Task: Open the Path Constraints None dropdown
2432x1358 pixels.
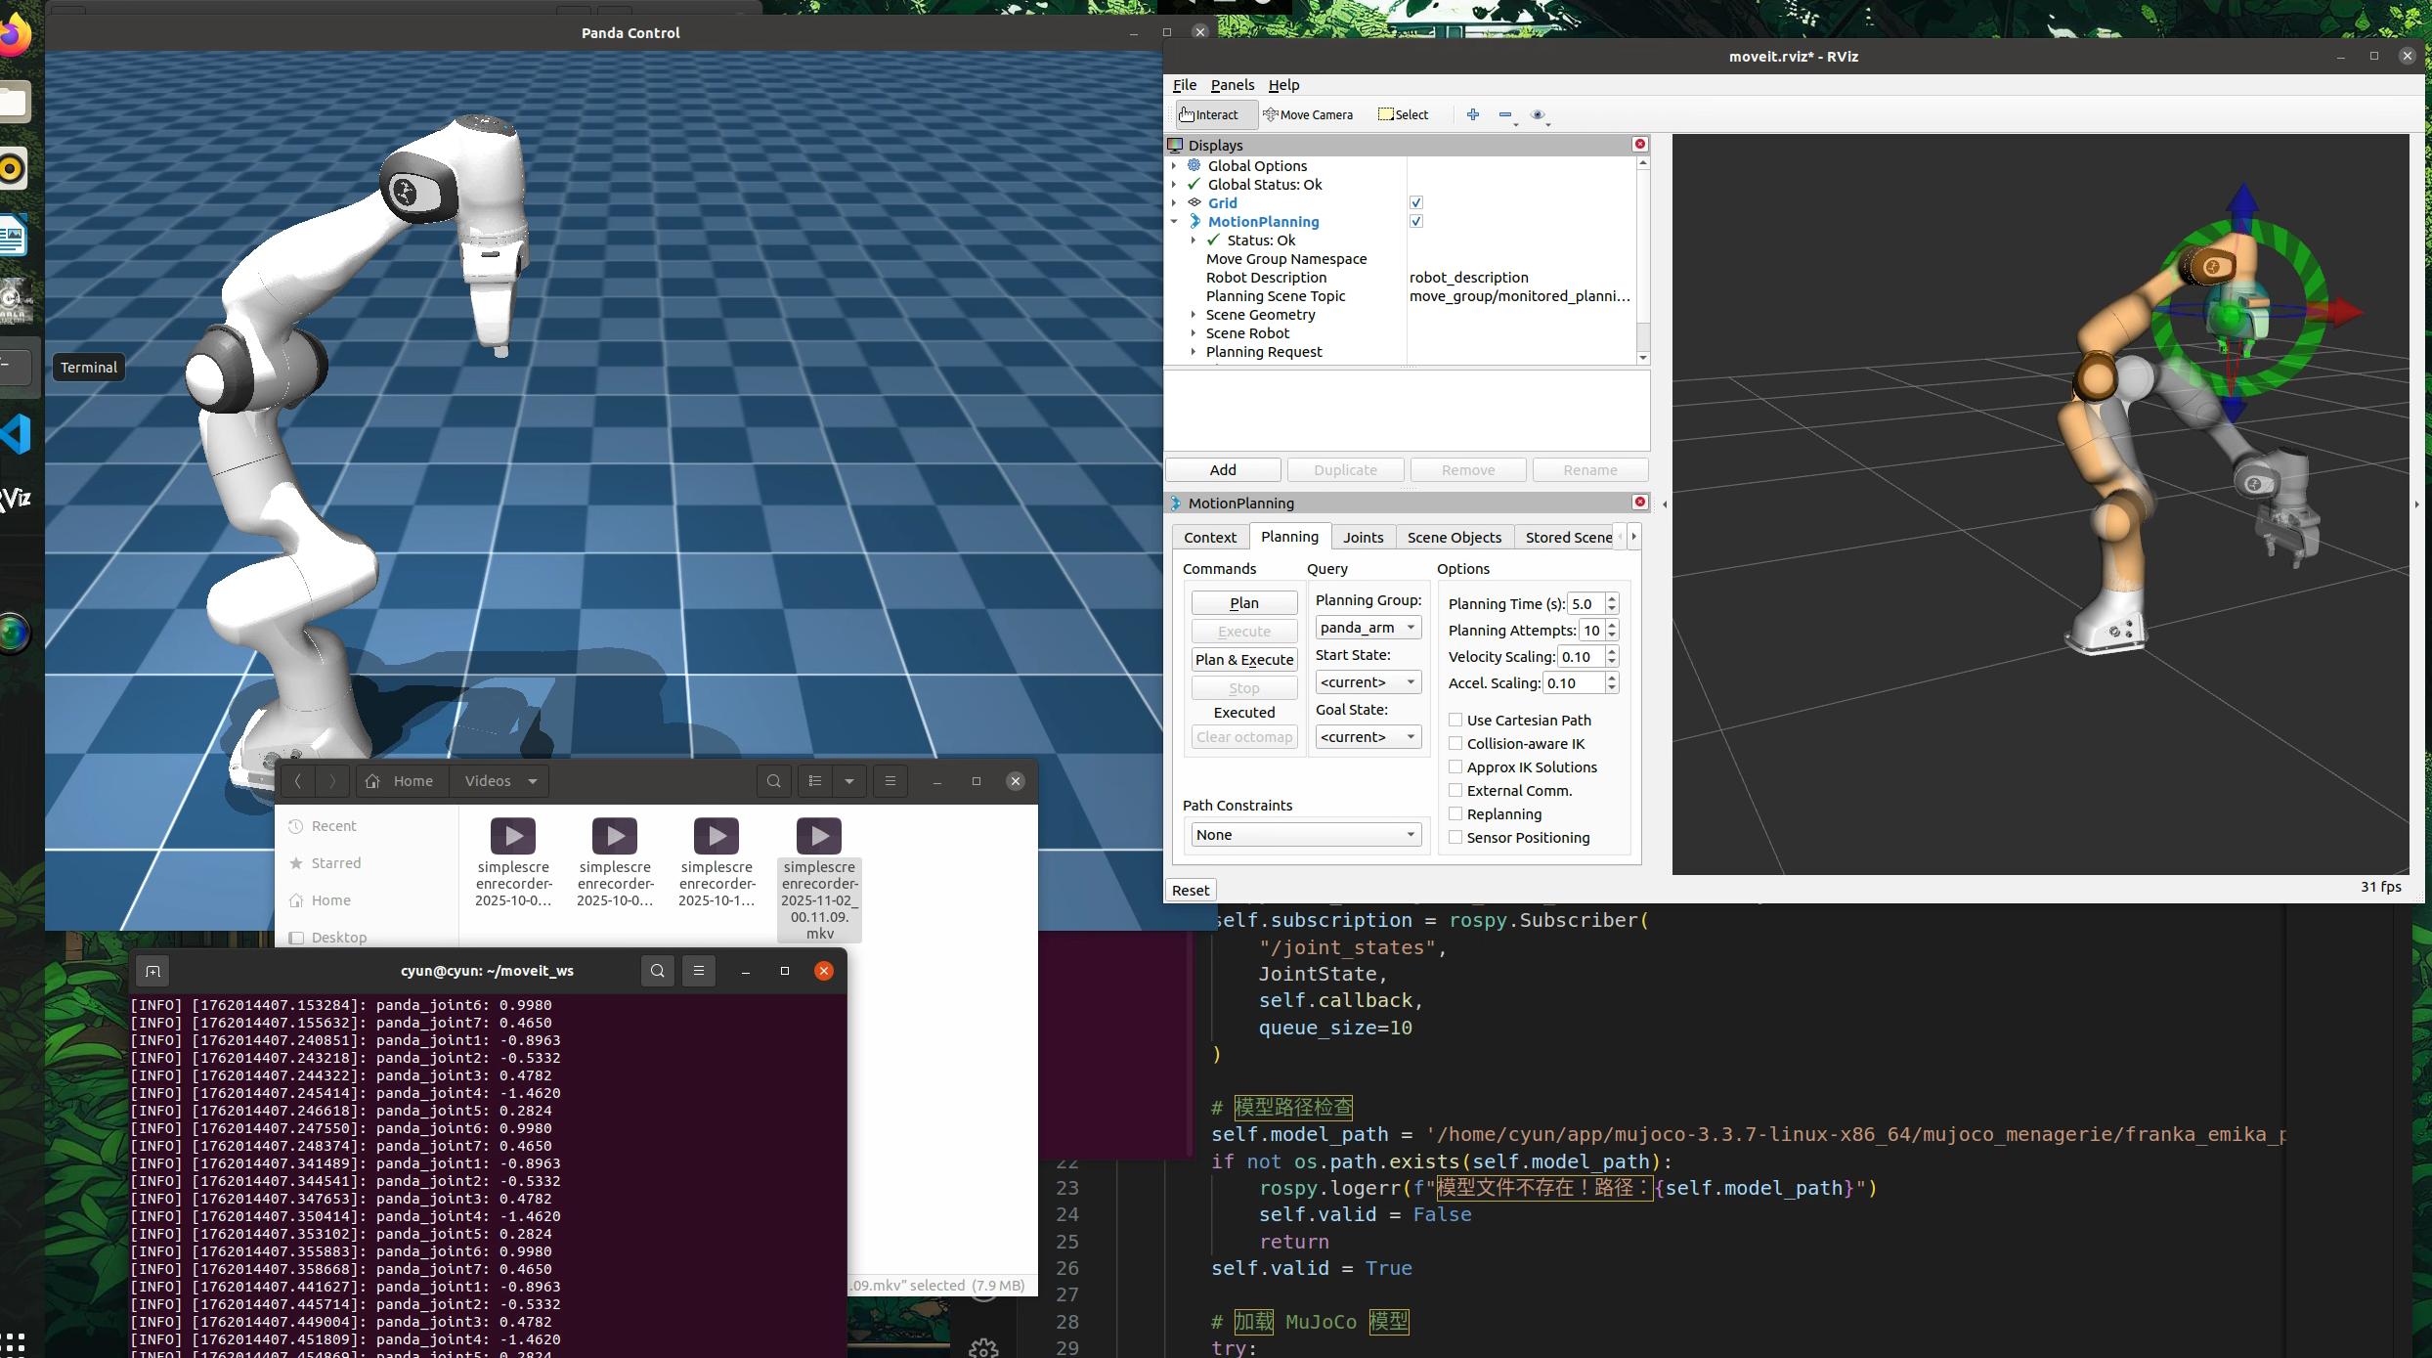Action: [1305, 835]
